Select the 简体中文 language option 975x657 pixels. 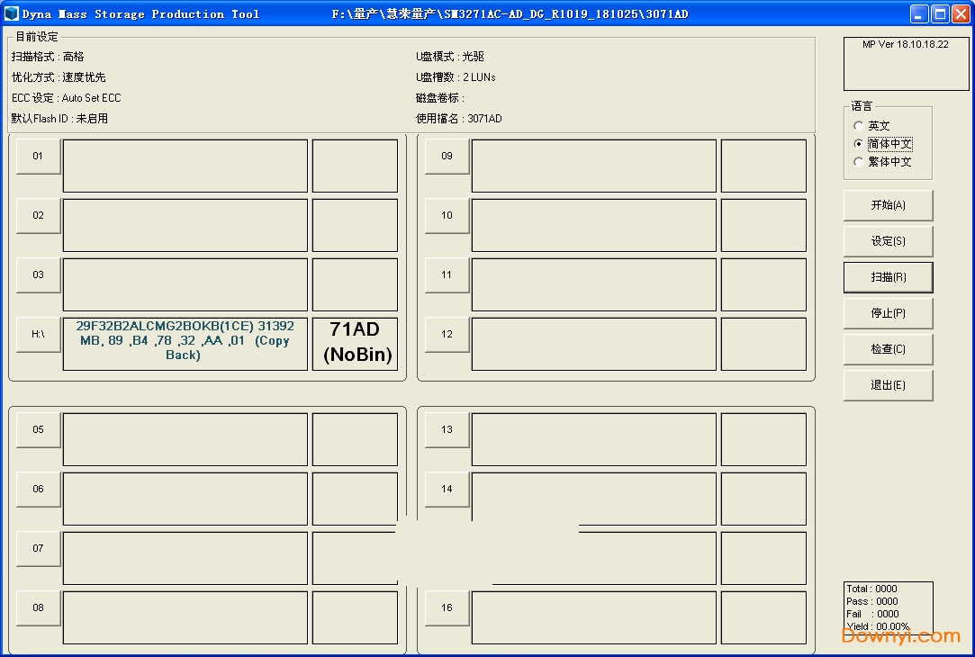coord(859,144)
